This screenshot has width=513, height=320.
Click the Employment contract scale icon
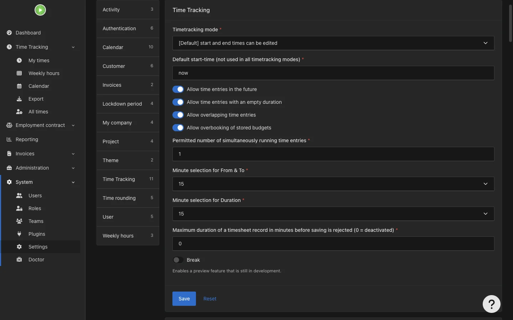(9, 125)
